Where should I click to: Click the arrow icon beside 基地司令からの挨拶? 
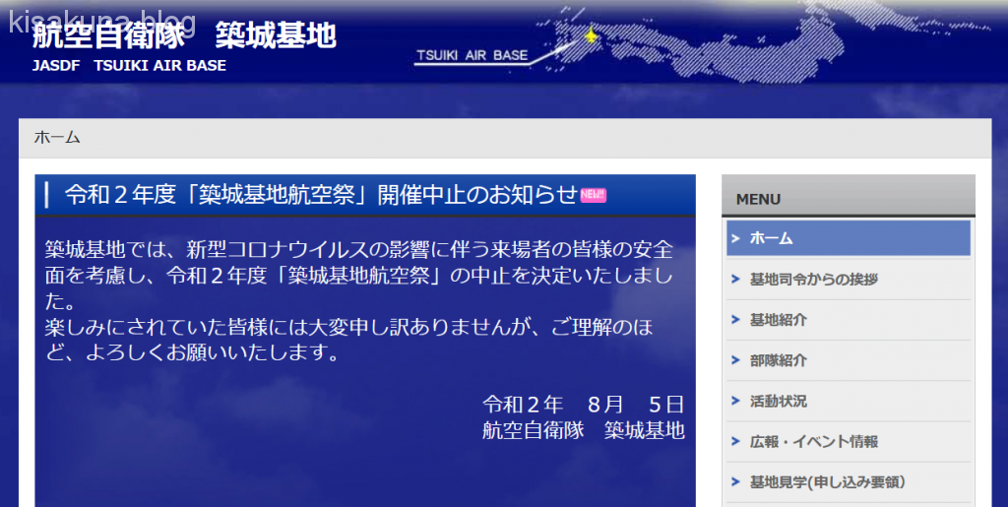click(736, 279)
